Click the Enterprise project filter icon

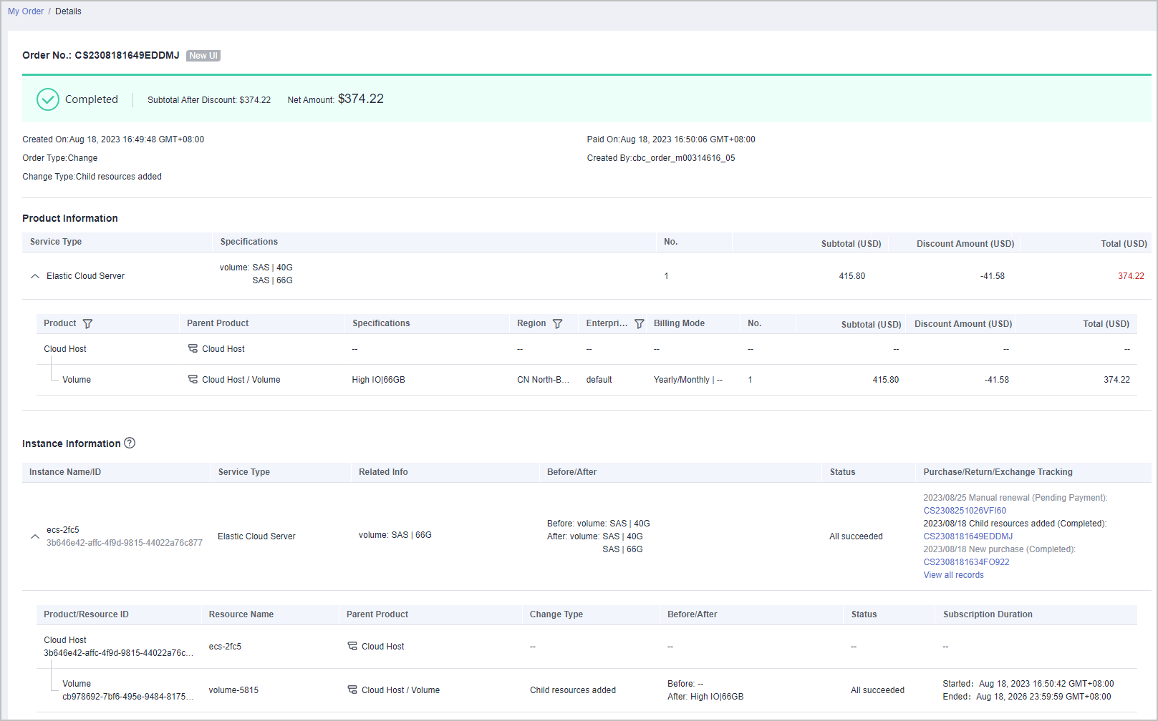pyautogui.click(x=640, y=324)
